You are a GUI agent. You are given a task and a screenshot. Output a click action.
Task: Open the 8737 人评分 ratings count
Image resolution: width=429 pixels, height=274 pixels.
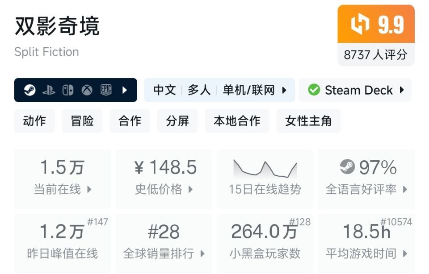pos(376,55)
